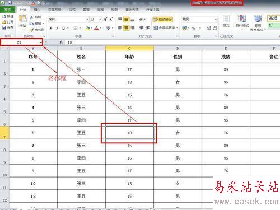
Task: Toggle Wrap Text (自动换行) button
Action: click(x=163, y=20)
